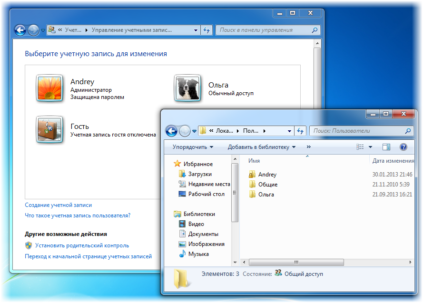Open 'Недавние места' in navigation pane
Viewport: 423px width, 303px height.
coord(209,184)
